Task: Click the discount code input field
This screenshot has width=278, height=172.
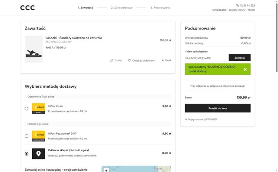Action: pos(205,58)
